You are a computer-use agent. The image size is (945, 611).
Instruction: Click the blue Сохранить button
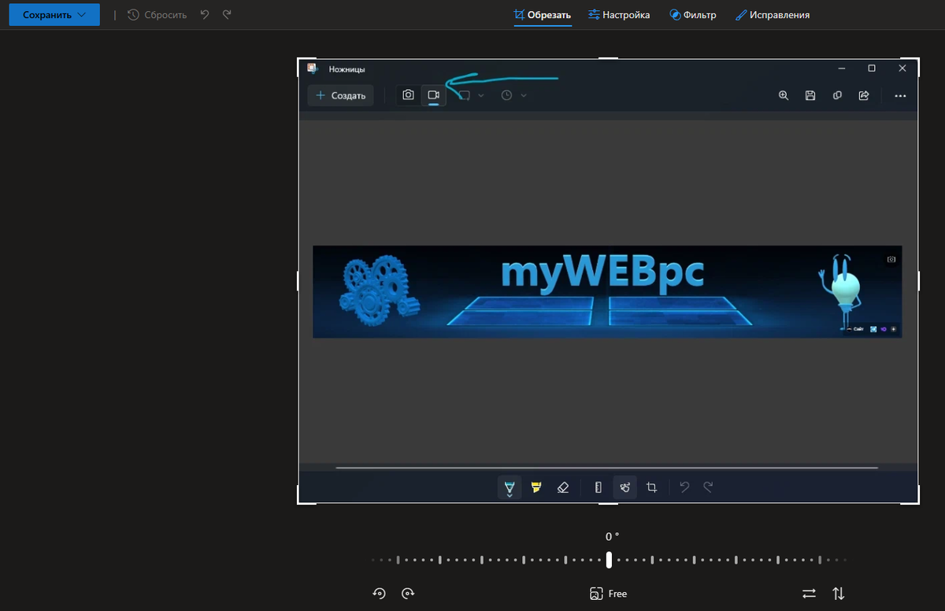(x=54, y=15)
